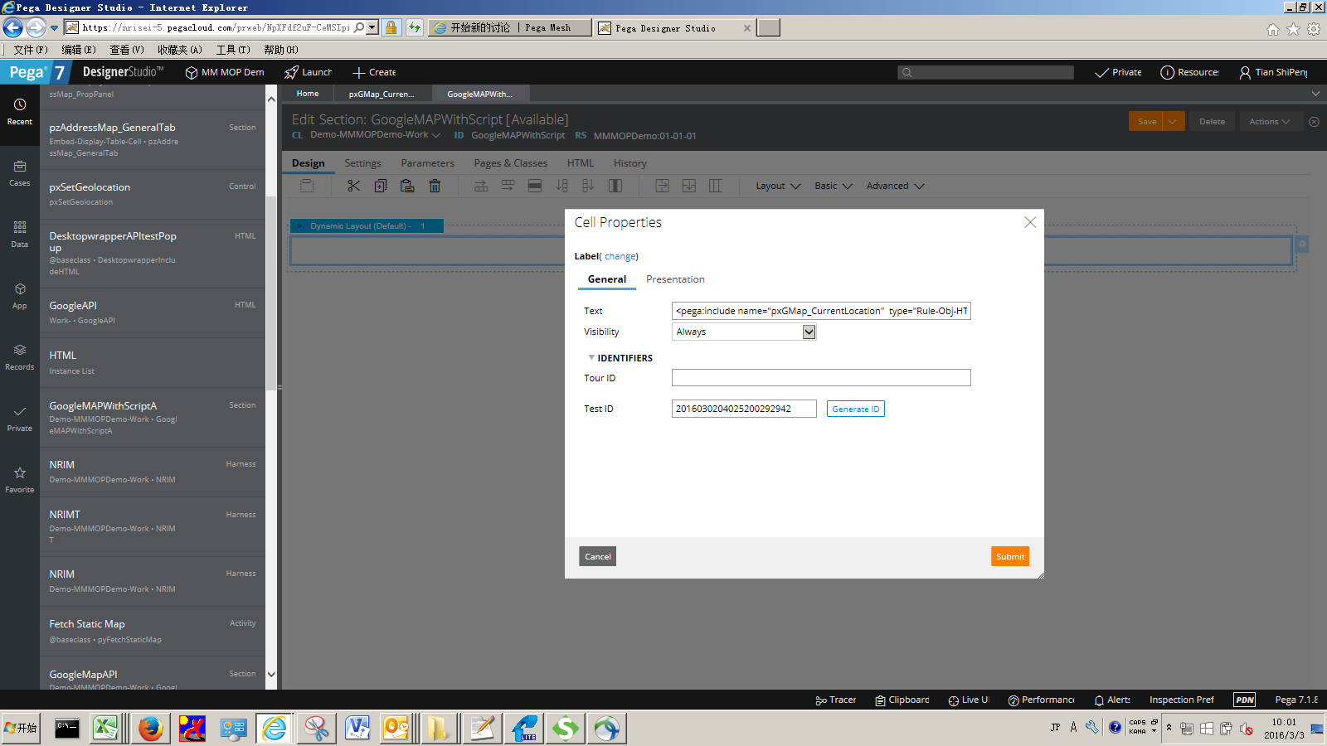Click Excel icon in Windows taskbar
The image size is (1327, 746).
(x=106, y=729)
